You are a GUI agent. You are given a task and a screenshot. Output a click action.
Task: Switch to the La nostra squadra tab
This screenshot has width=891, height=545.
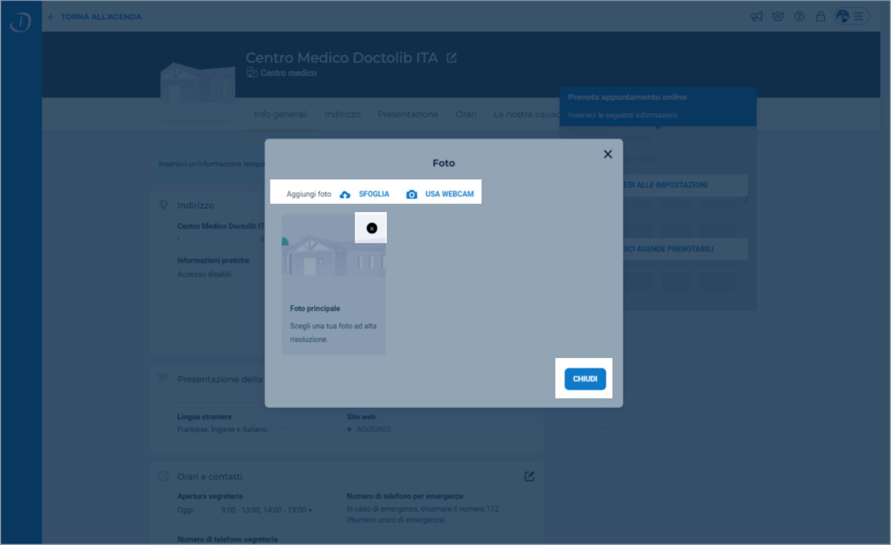[526, 114]
